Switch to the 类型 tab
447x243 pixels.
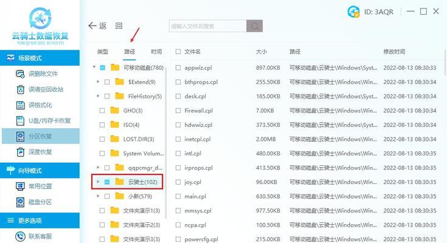pos(103,52)
